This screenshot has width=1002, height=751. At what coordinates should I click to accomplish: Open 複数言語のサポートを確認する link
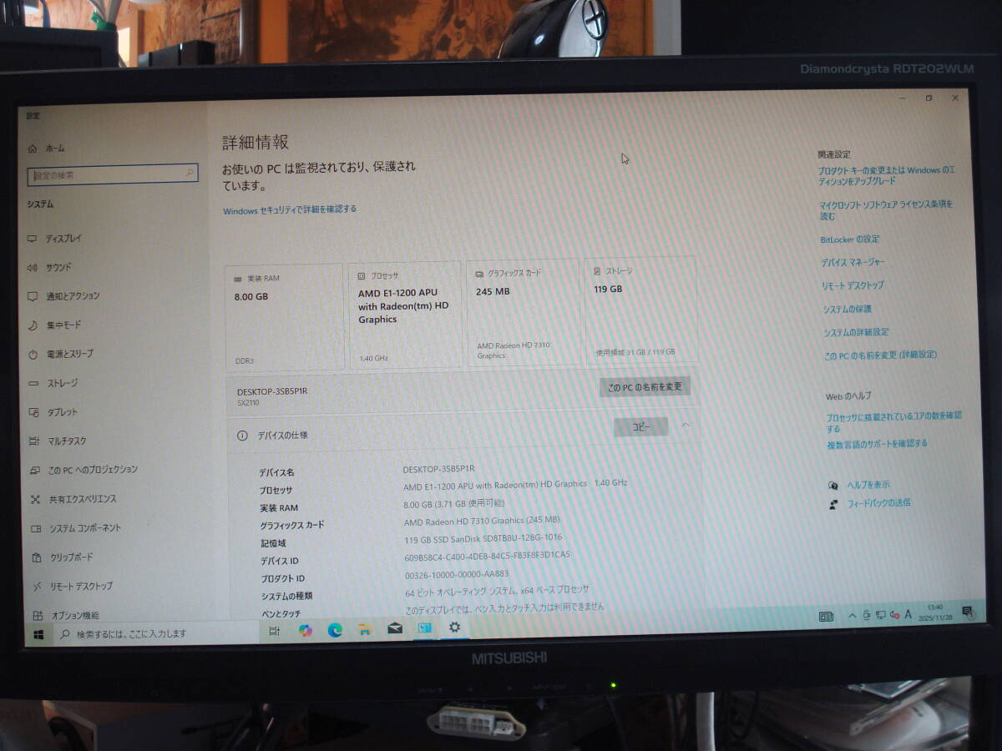click(877, 444)
